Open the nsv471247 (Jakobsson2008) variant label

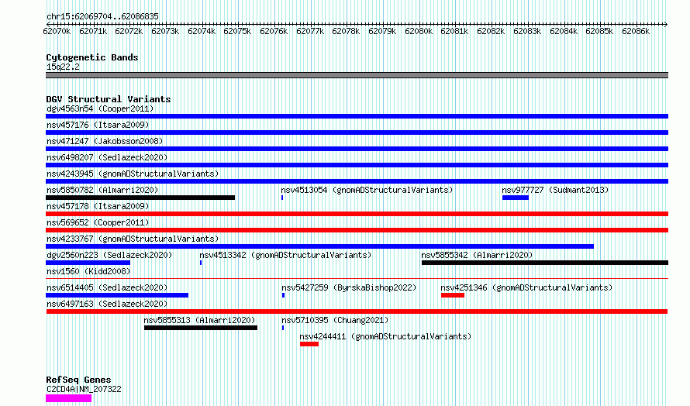click(x=105, y=141)
